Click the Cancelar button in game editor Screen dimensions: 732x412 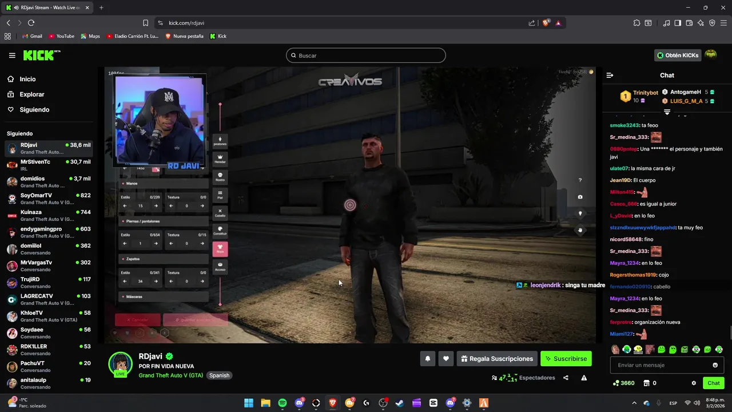pos(137,319)
